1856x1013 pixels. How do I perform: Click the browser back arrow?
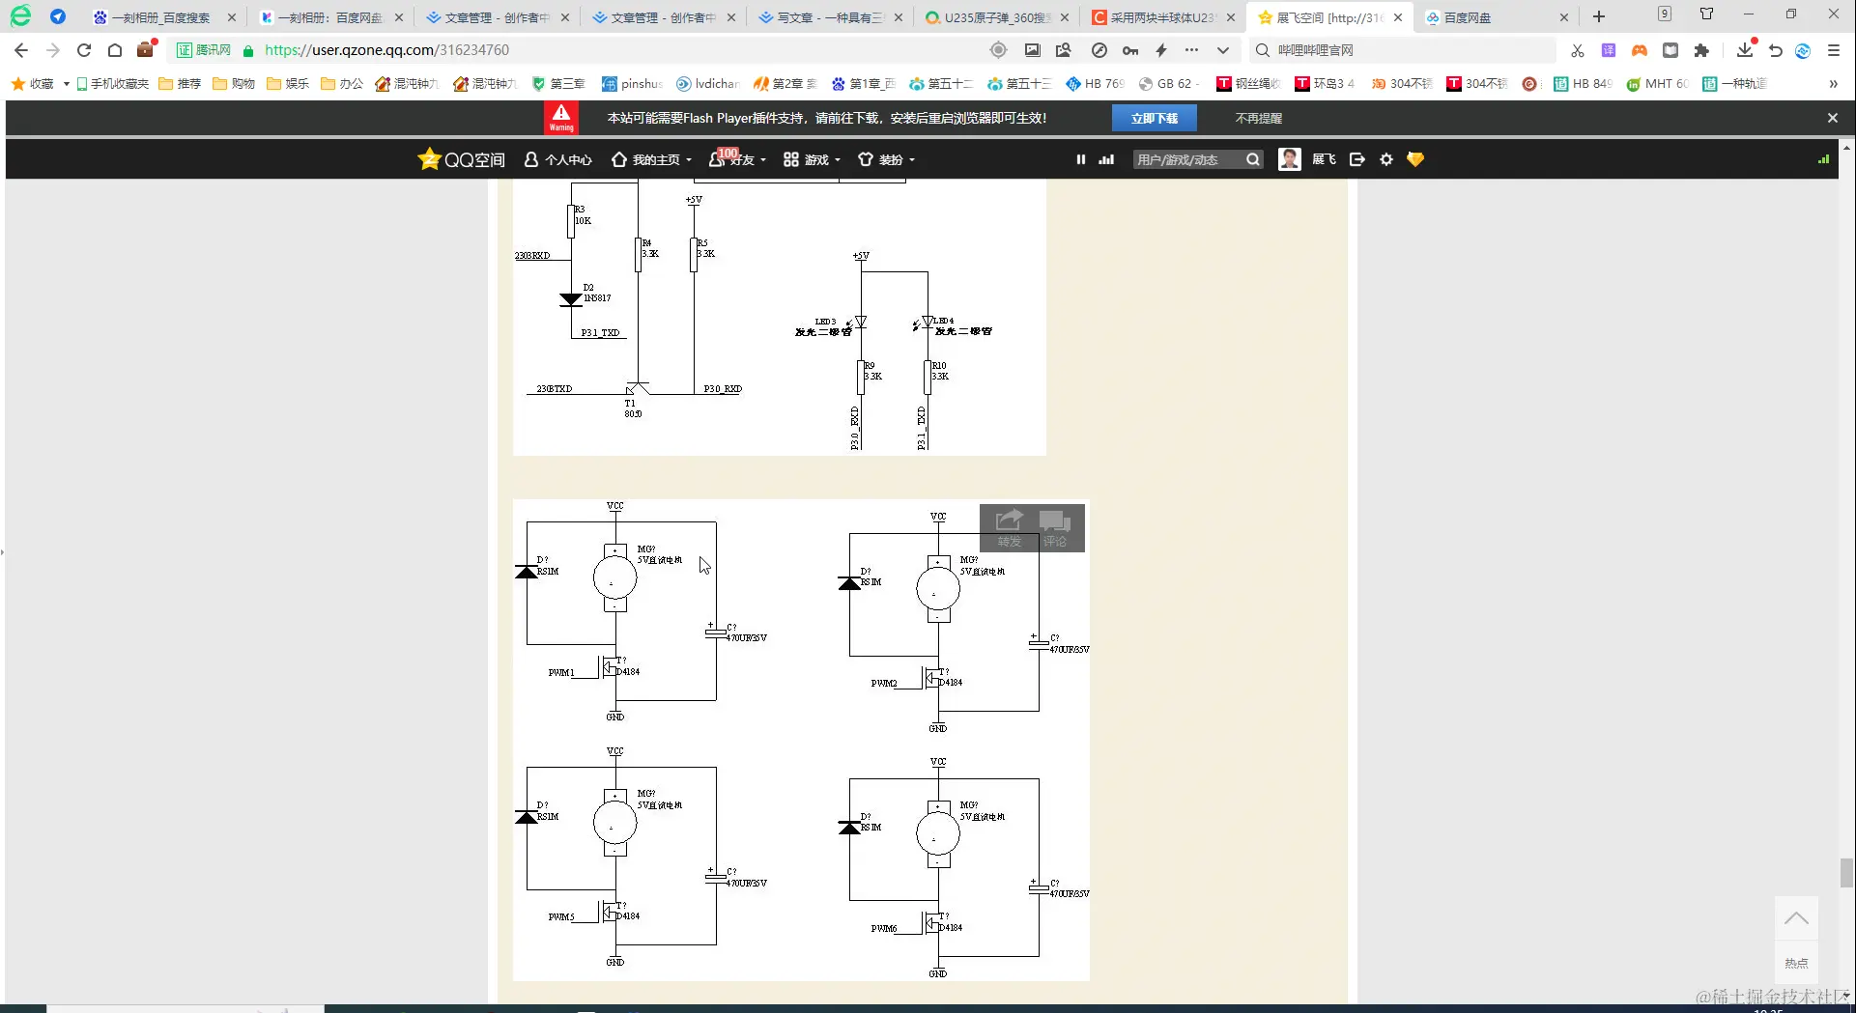click(x=21, y=50)
